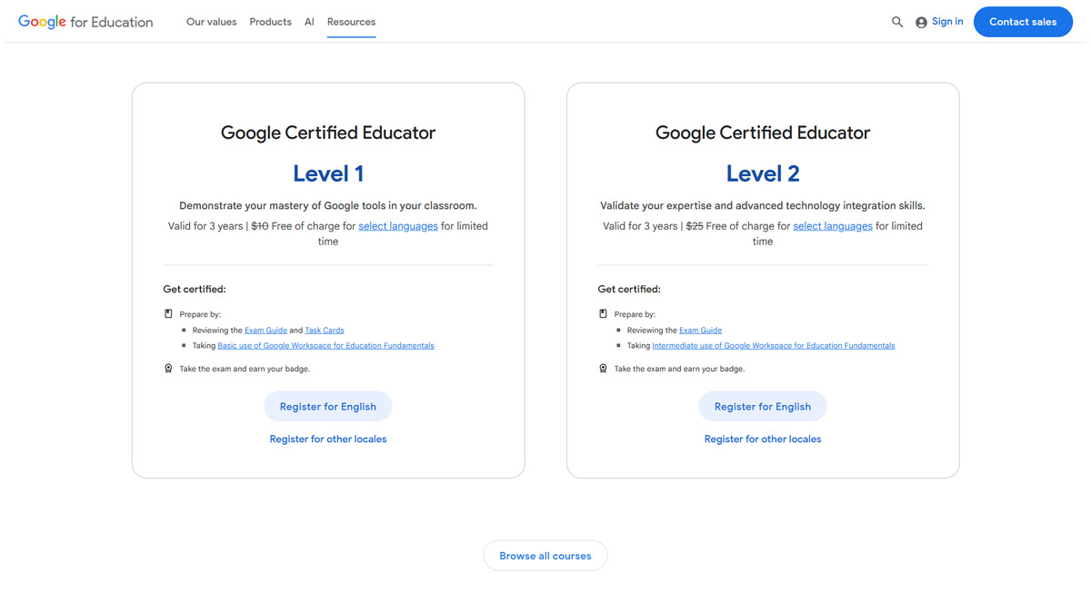Open the select languages link in Level 1 card

pos(397,225)
